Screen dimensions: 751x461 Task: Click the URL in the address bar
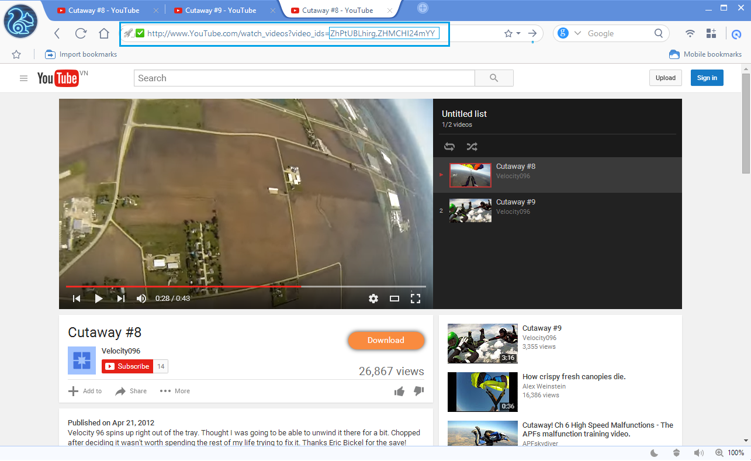click(291, 33)
